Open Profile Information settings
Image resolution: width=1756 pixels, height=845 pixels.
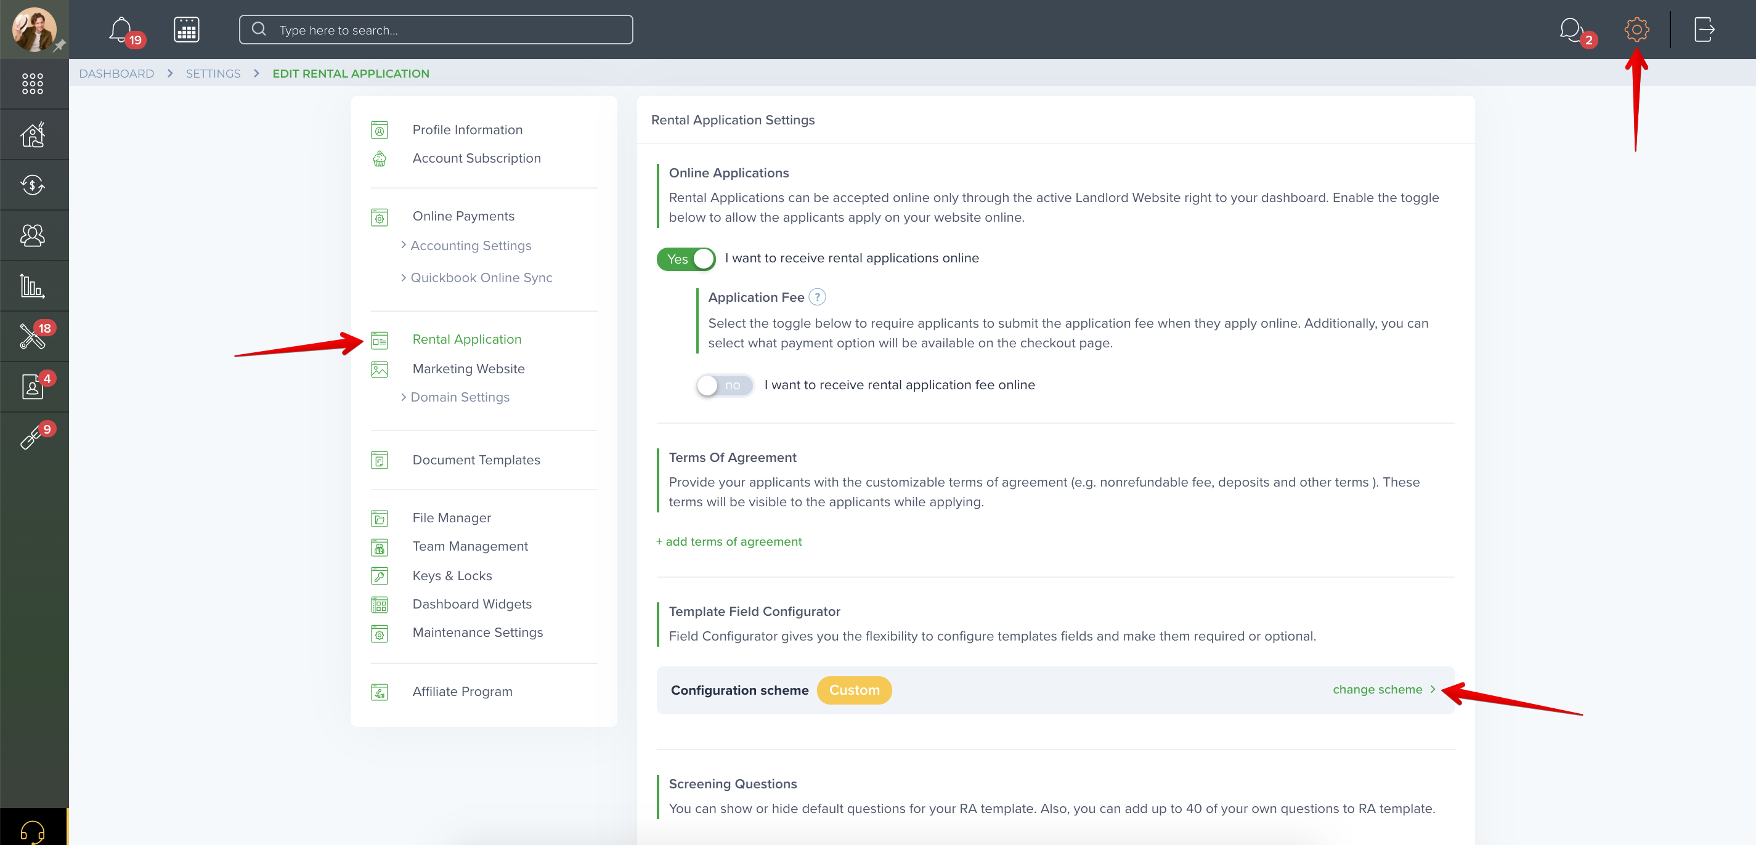[468, 129]
